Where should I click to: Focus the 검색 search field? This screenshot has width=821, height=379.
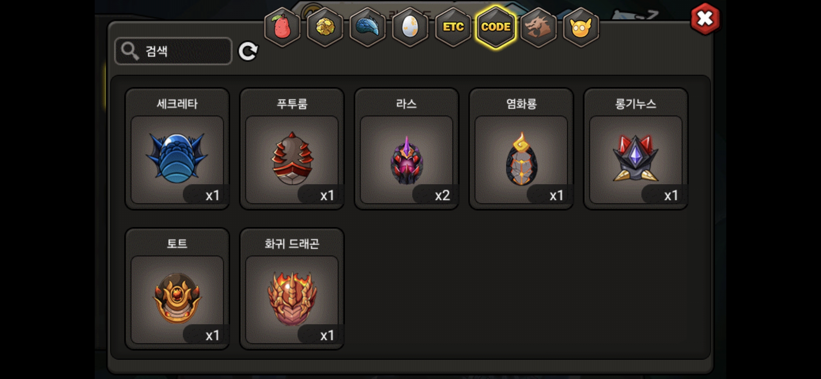pyautogui.click(x=173, y=51)
